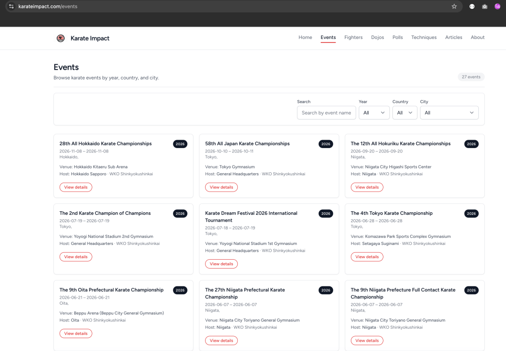506x351 pixels.
Task: View details for 4th Tokyo Karate Championship
Action: 367,257
